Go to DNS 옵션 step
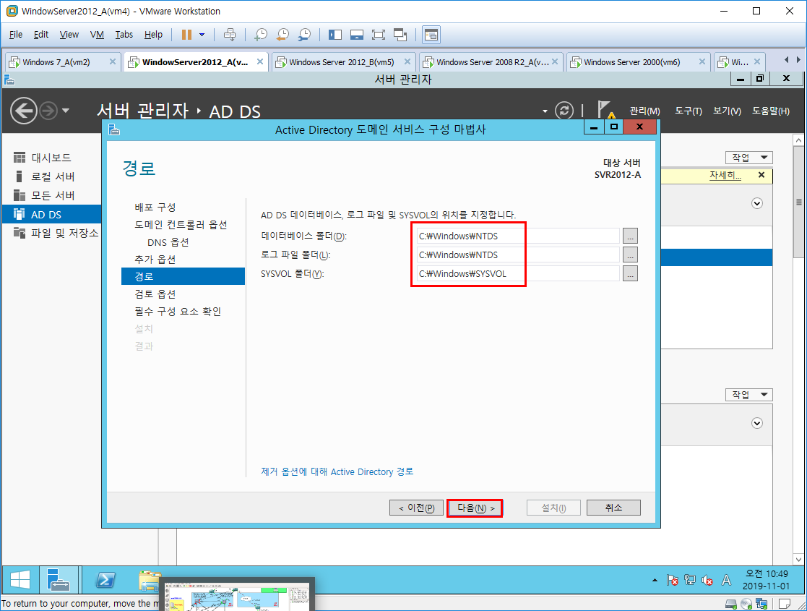 pos(168,242)
